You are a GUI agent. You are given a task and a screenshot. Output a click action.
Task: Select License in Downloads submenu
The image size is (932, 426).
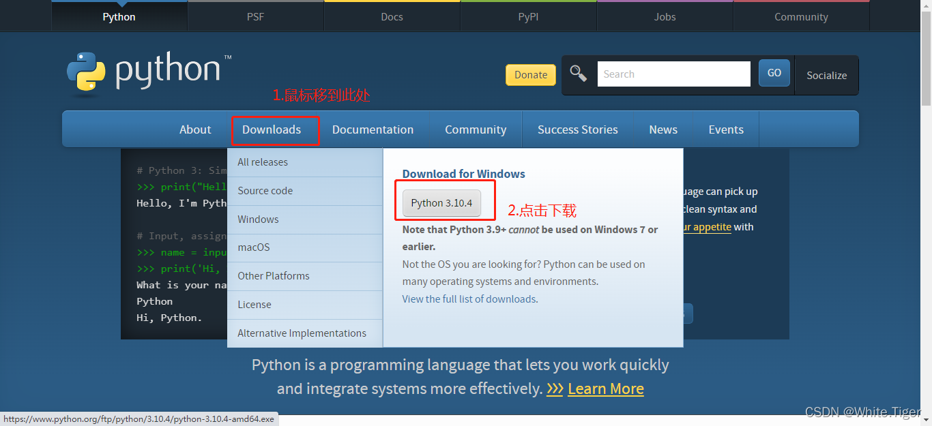(305, 305)
